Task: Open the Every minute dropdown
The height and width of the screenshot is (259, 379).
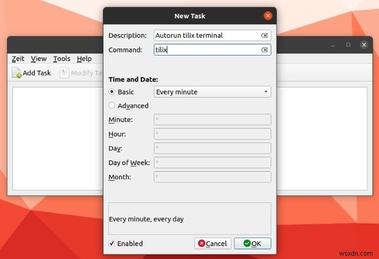Action: click(212, 92)
